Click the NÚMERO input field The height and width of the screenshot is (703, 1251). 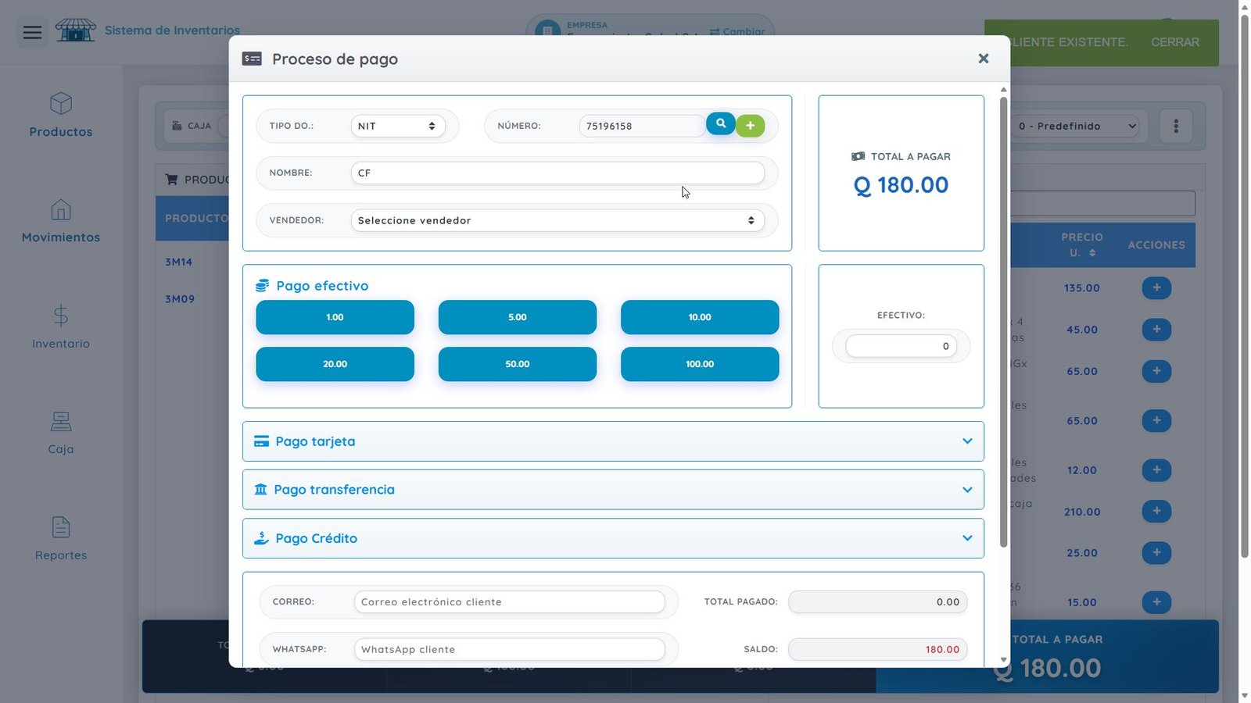click(643, 126)
